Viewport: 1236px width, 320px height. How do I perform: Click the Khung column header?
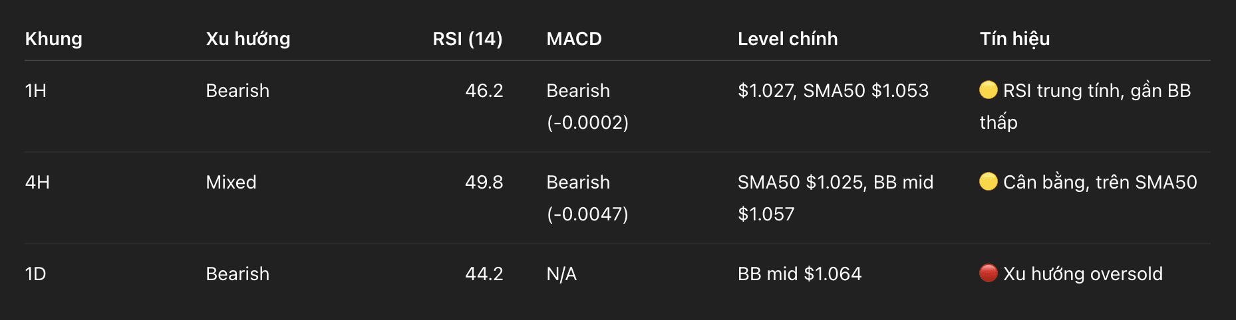click(54, 39)
